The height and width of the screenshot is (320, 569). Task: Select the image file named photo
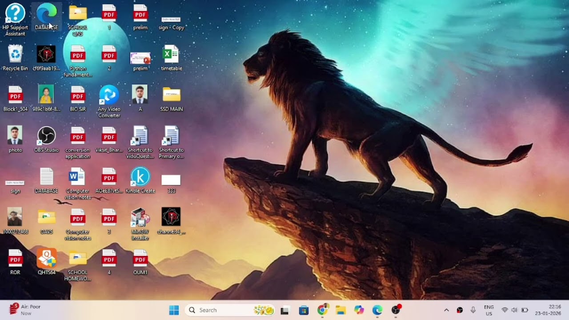point(15,140)
